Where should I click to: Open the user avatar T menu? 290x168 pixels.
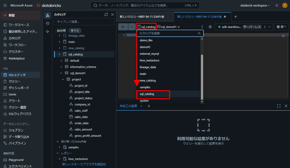[285, 5]
